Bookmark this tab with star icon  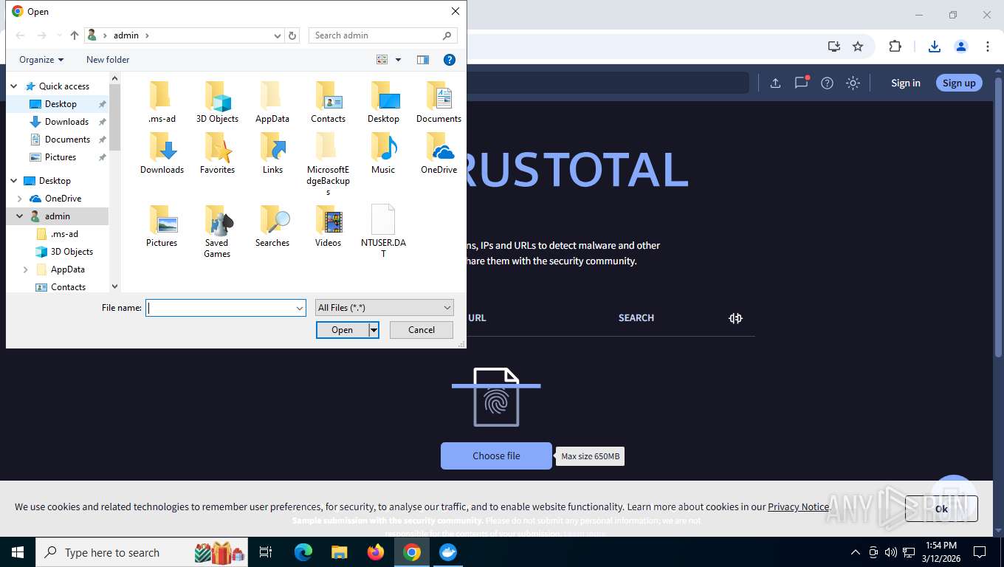tap(858, 47)
